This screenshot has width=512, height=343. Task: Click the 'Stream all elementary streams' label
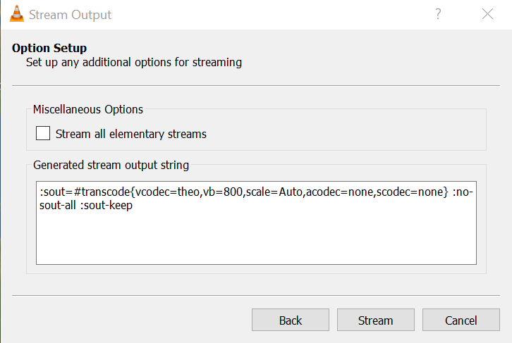(x=130, y=134)
